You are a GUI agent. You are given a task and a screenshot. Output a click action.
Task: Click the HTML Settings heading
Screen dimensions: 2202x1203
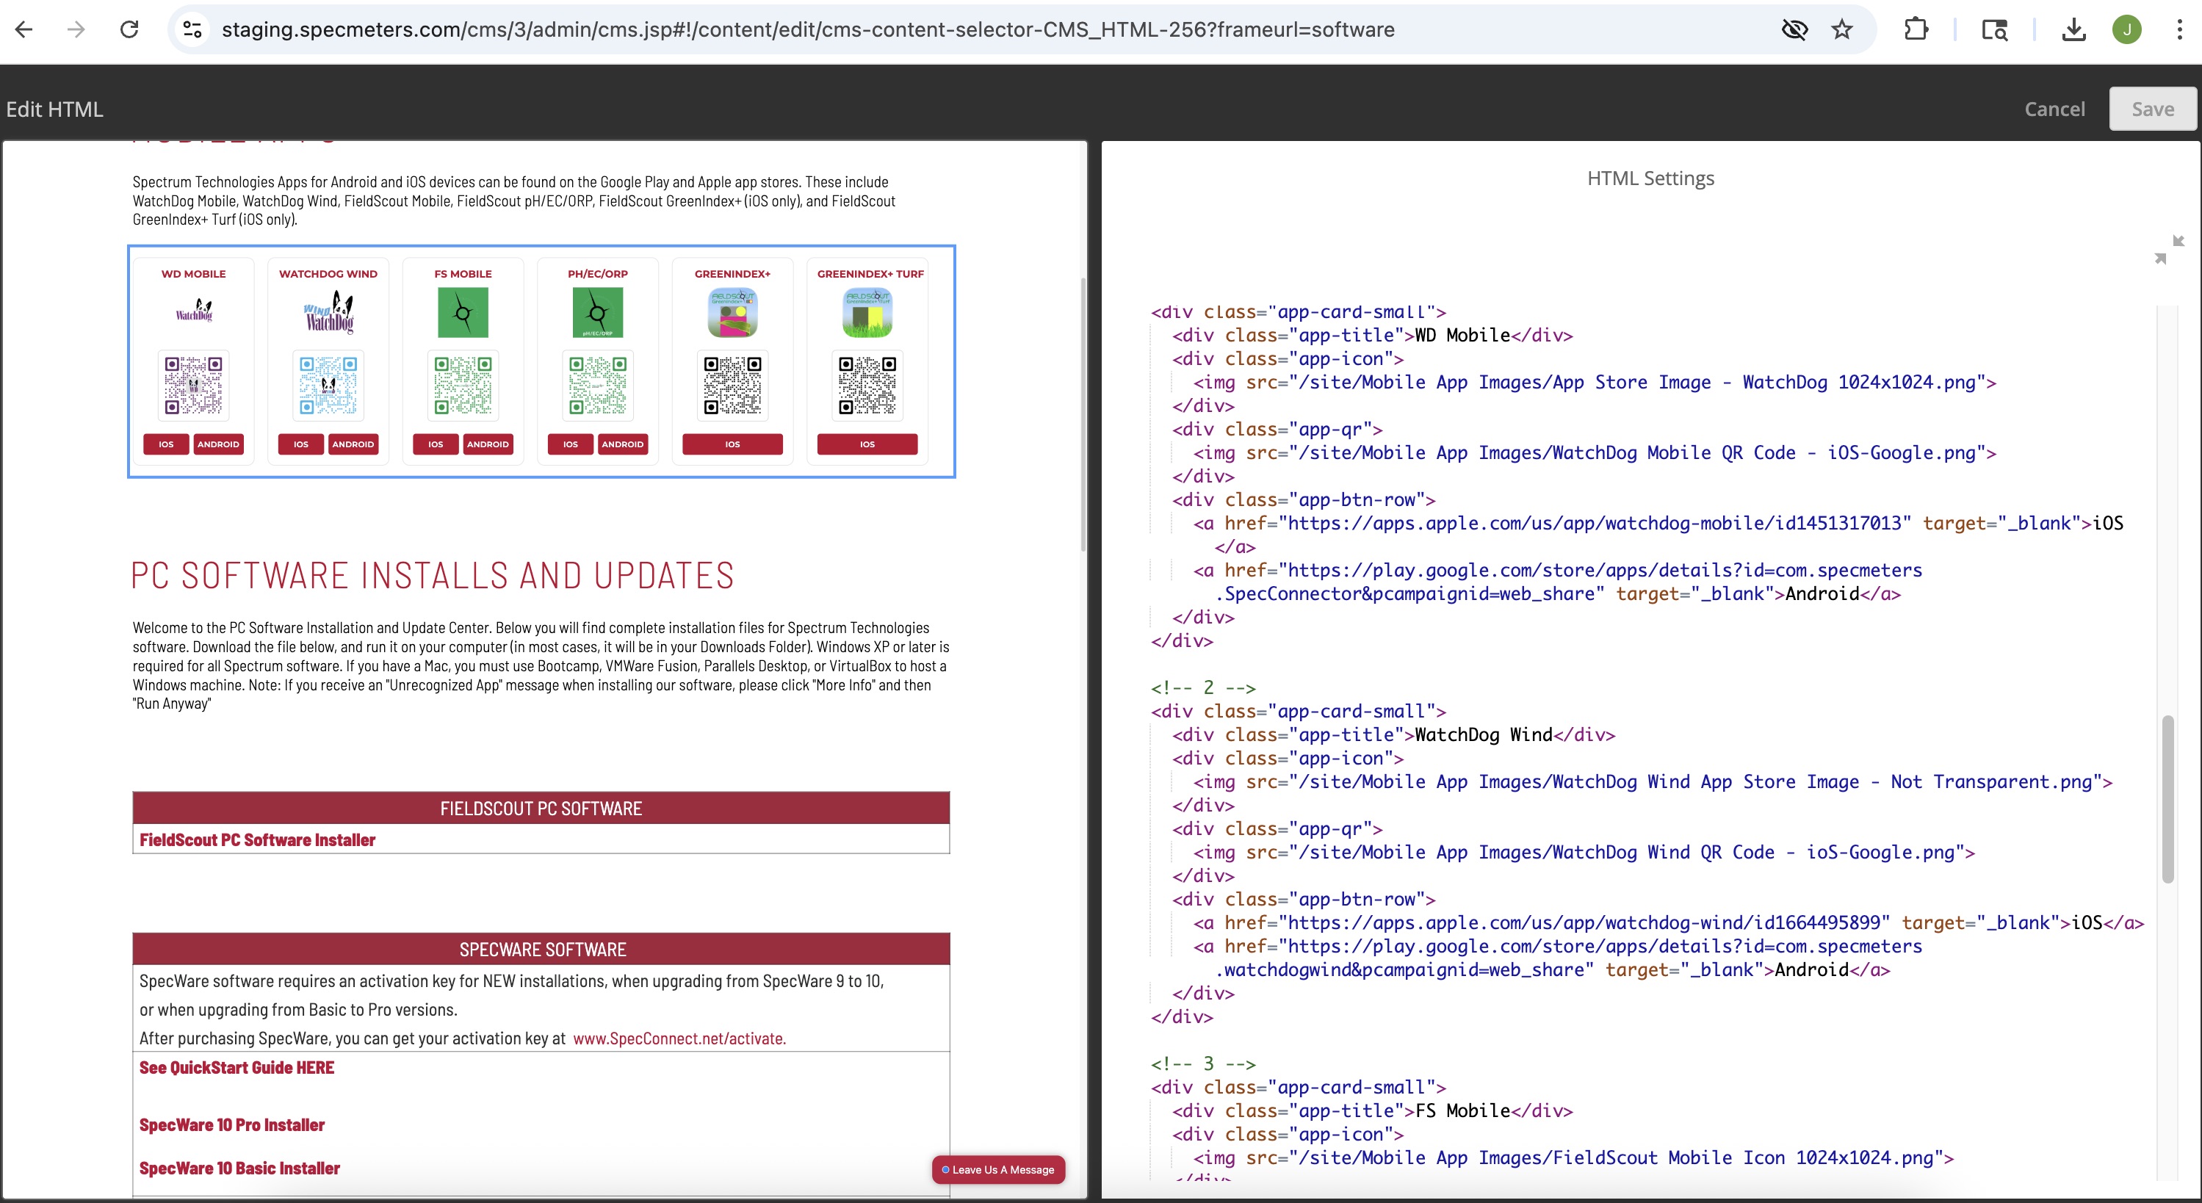tap(1650, 178)
